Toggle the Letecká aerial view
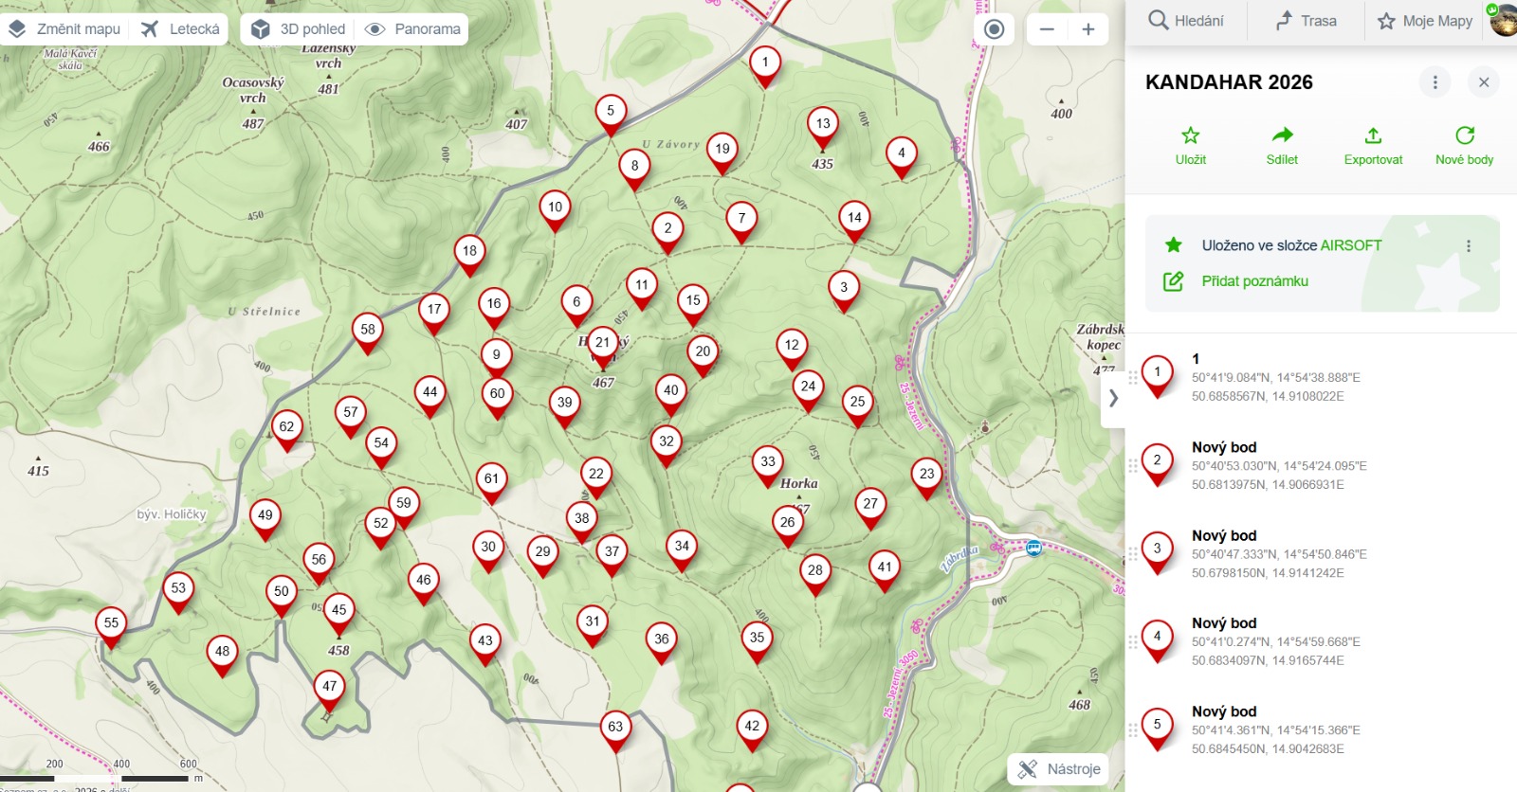This screenshot has width=1517, height=792. 180,29
